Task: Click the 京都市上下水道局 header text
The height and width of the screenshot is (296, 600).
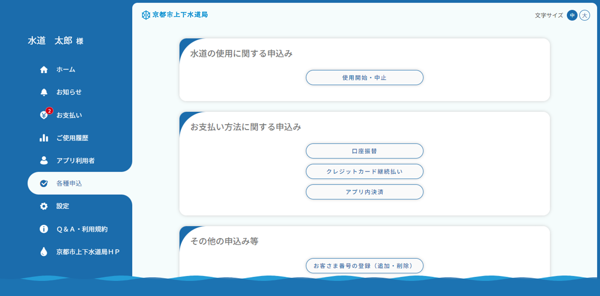Action: pyautogui.click(x=180, y=15)
